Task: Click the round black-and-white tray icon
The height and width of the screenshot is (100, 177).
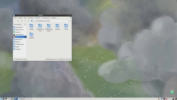Action: pyautogui.click(x=164, y=99)
